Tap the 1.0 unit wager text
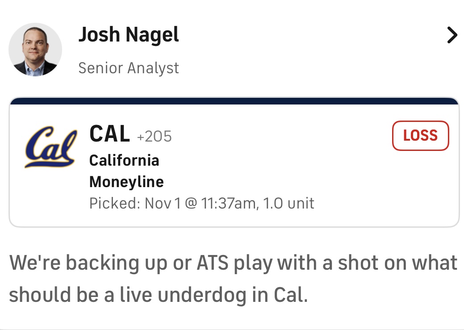 [x=288, y=204]
